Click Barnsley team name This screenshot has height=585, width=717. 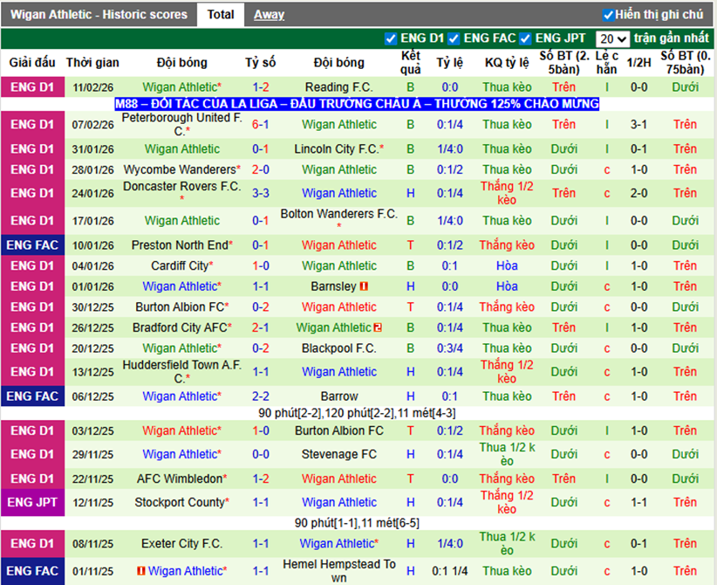pos(333,286)
